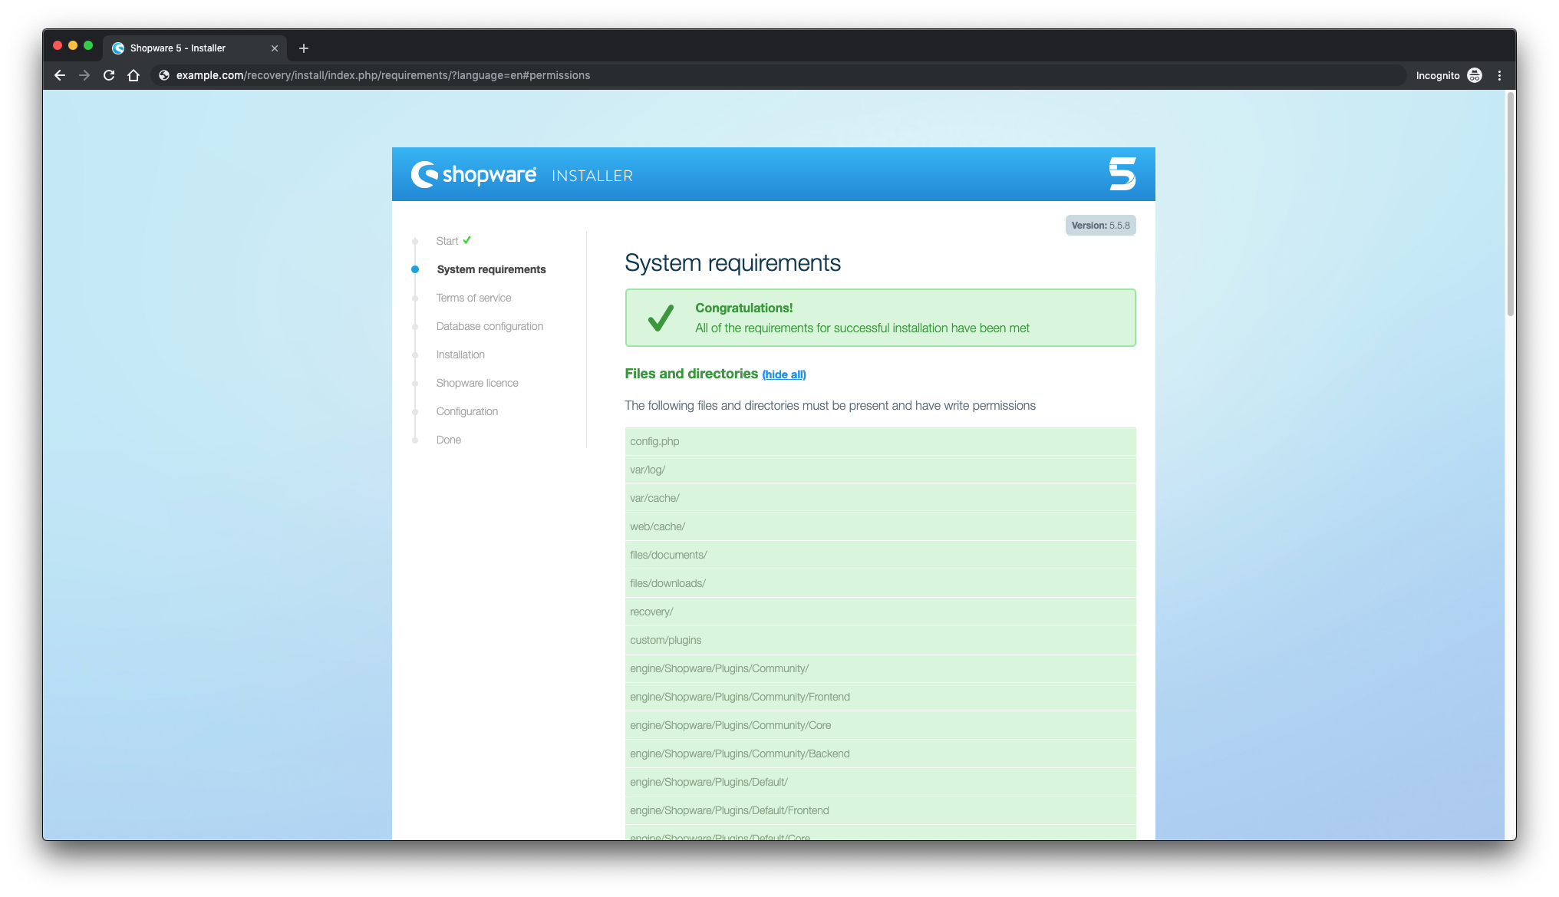The height and width of the screenshot is (897, 1559).
Task: Click the green Congratulations checkmark
Action: coord(660,317)
